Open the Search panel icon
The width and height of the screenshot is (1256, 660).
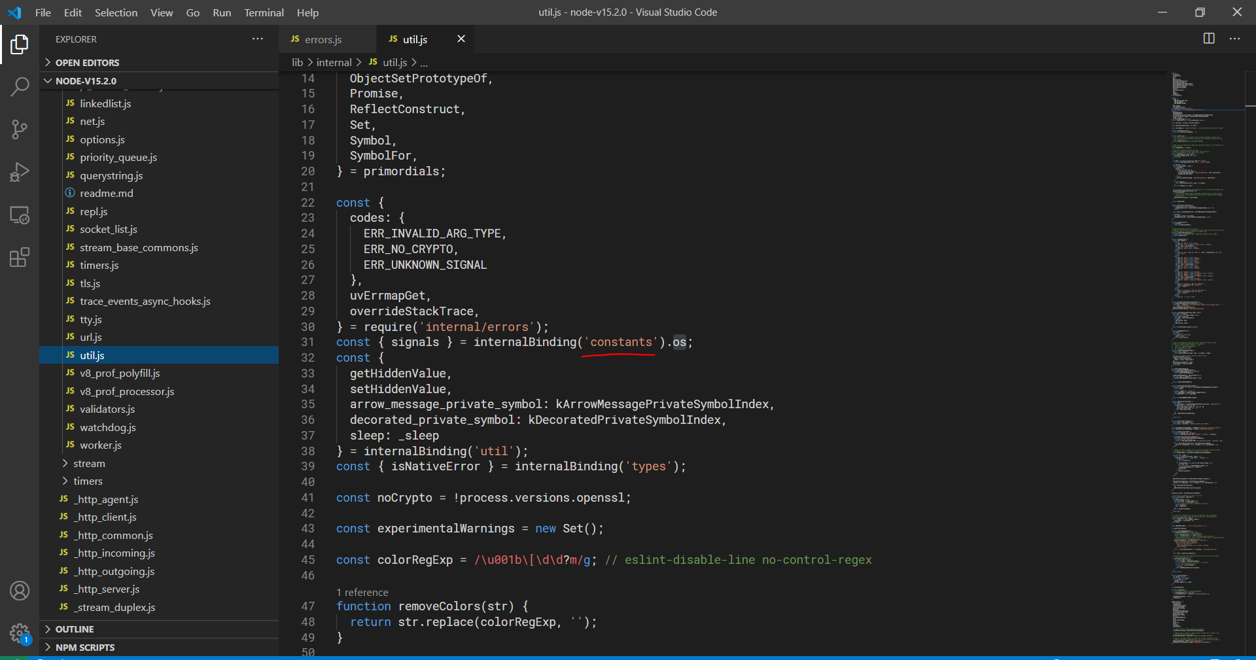tap(20, 86)
